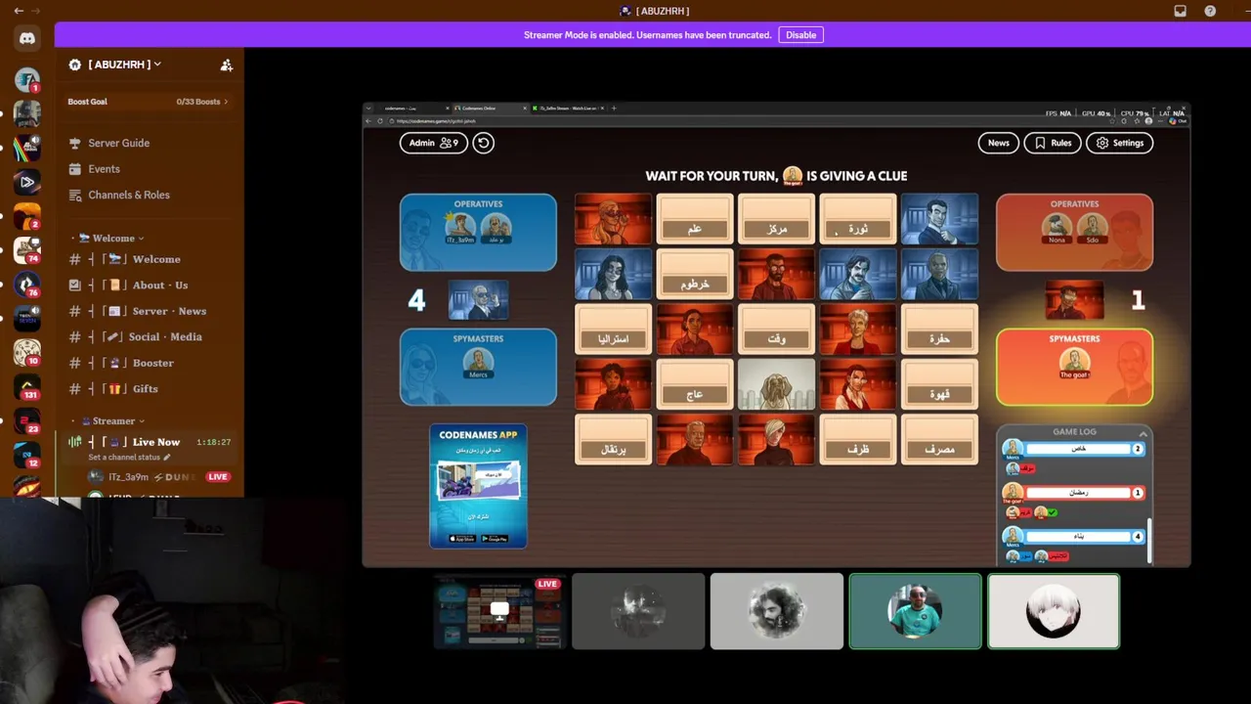Open the News button in Codenames
The image size is (1251, 704).
coord(998,143)
